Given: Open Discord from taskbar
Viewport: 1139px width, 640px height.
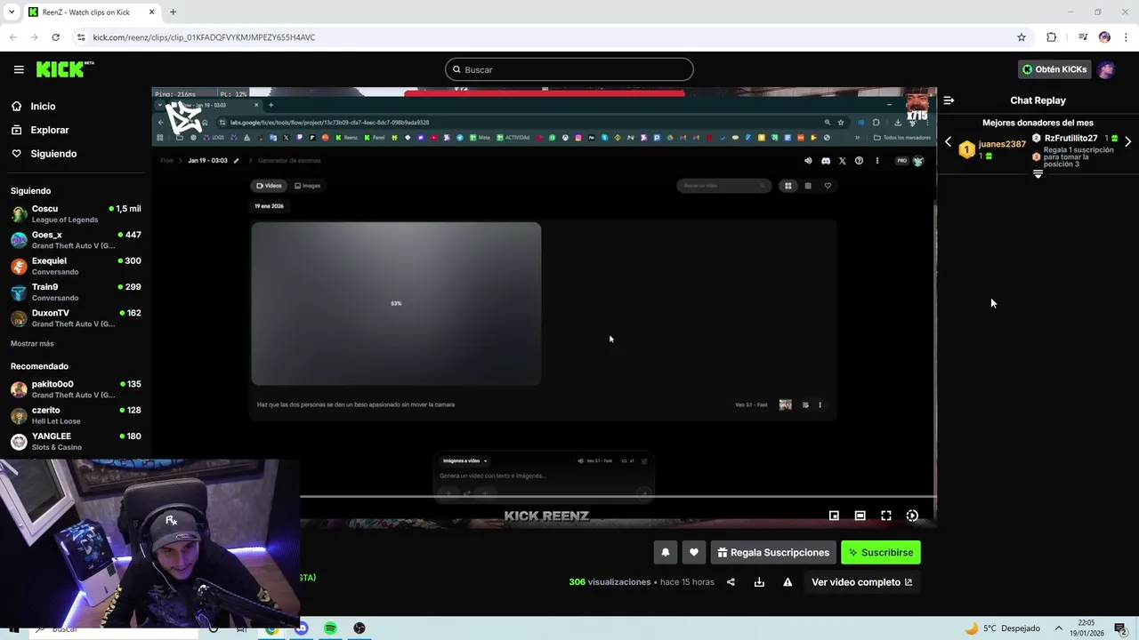Looking at the screenshot, I should click(x=301, y=628).
